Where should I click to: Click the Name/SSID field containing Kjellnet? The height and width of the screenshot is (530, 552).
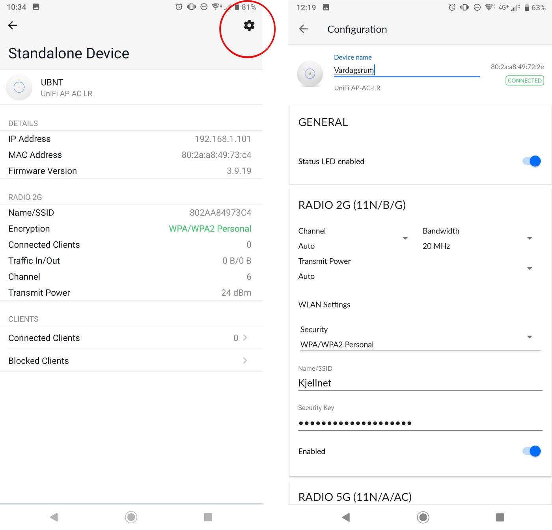pyautogui.click(x=420, y=383)
